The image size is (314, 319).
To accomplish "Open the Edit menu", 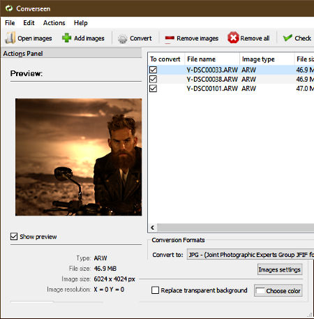I will [x=29, y=23].
